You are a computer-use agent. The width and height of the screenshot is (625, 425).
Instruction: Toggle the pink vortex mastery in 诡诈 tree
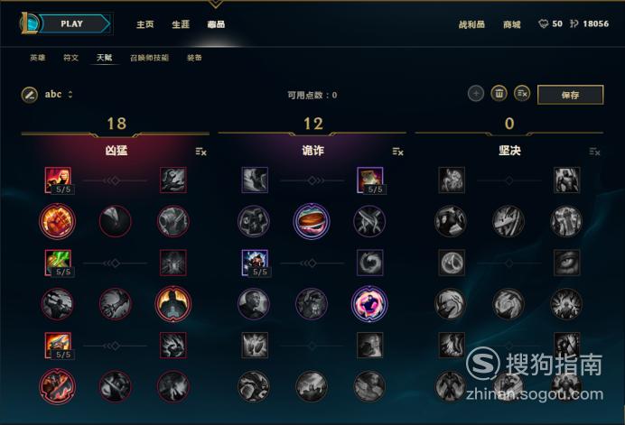pyautogui.click(x=369, y=304)
